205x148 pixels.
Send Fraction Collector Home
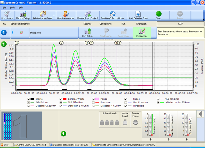[x=112, y=15]
